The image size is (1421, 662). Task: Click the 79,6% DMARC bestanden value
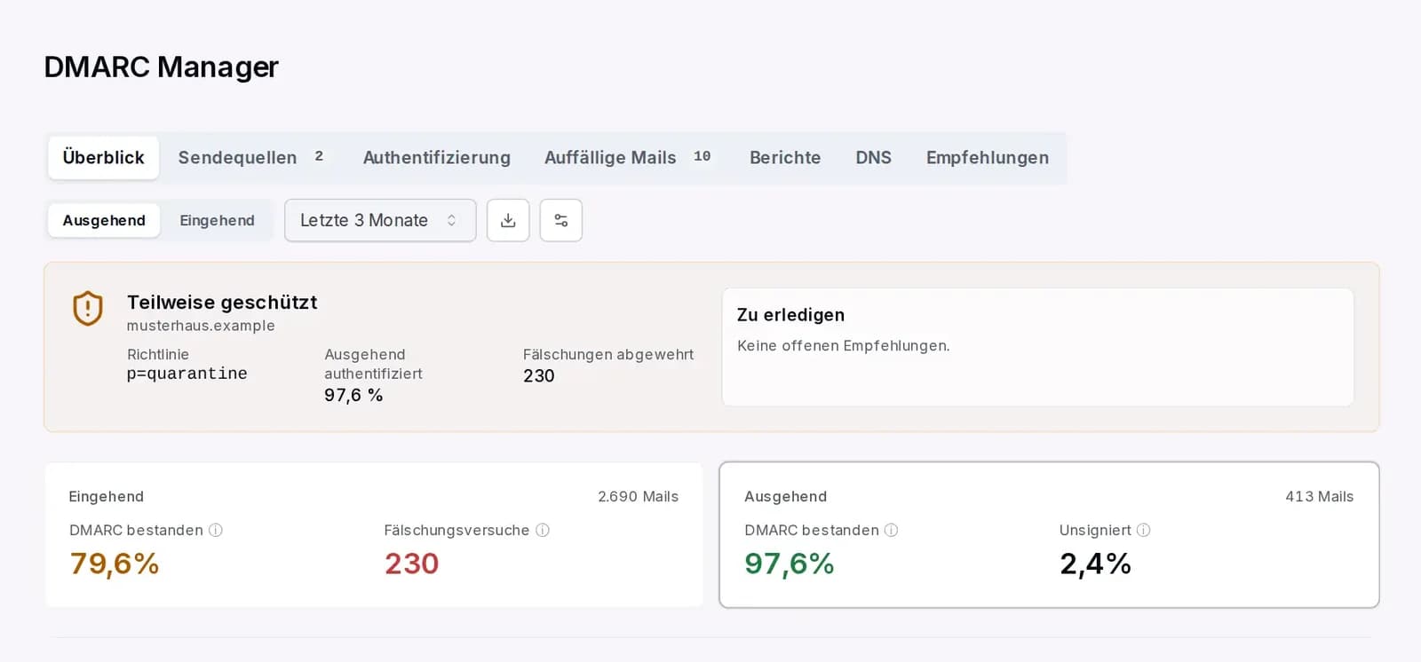tap(115, 563)
